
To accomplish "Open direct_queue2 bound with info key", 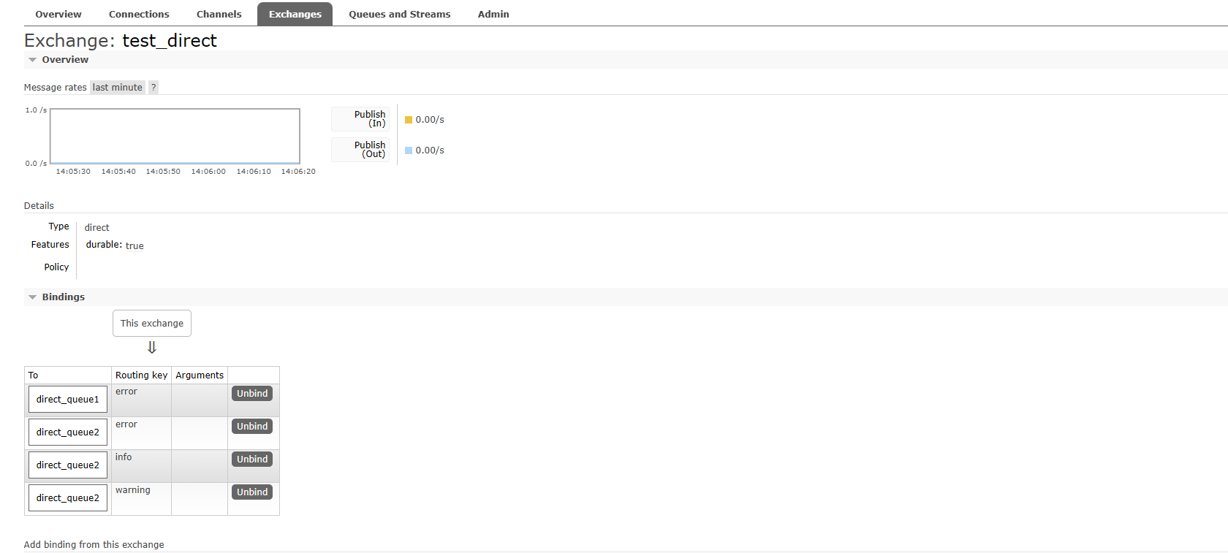I will pos(68,465).
